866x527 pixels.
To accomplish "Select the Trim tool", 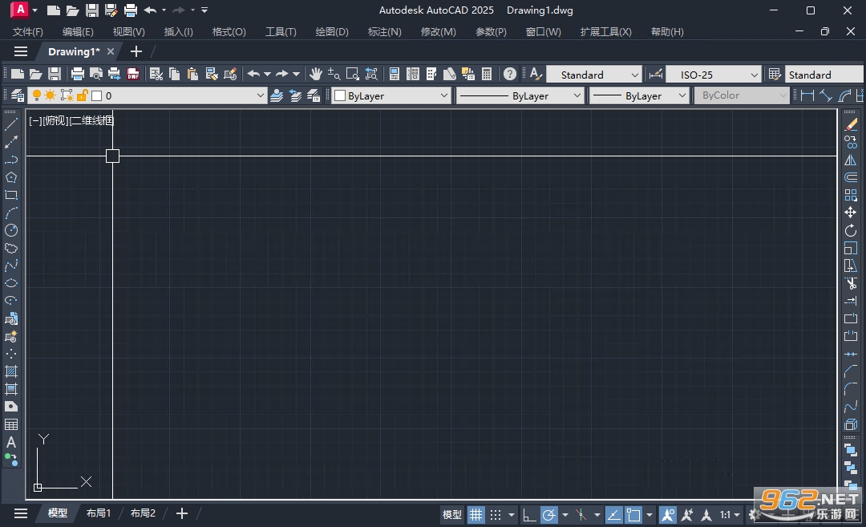I will 851,283.
